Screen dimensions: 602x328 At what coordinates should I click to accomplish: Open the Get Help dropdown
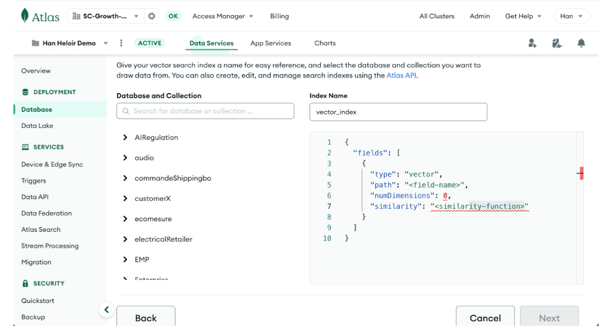point(523,16)
